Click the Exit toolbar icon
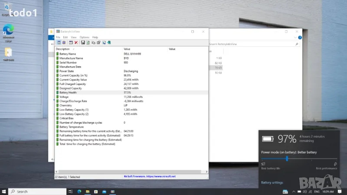The image size is (347, 195). tap(109, 42)
